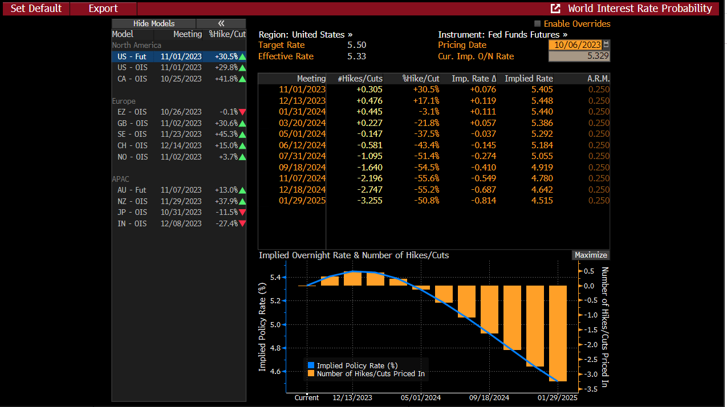Click the Pricing Date input field
Screen dimensions: 727x407
click(x=575, y=44)
